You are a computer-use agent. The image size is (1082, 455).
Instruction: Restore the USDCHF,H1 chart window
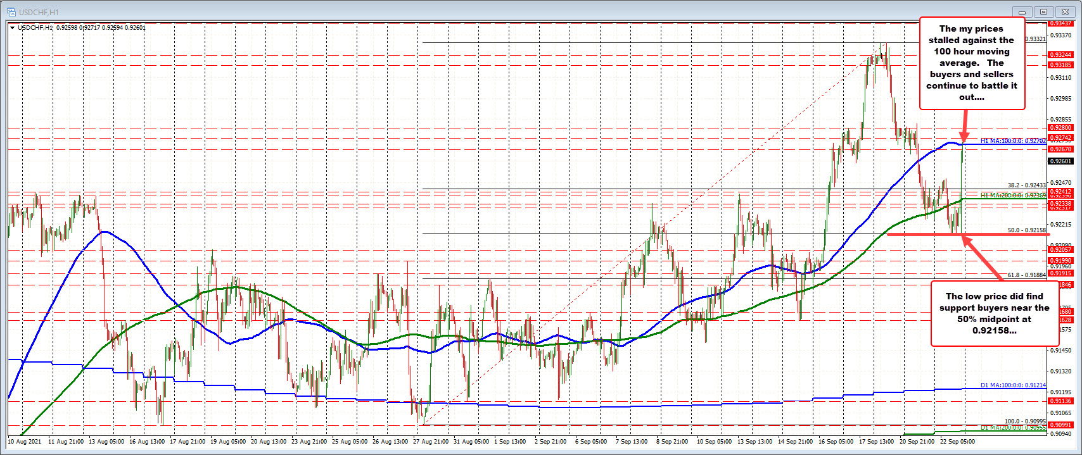coord(1043,11)
